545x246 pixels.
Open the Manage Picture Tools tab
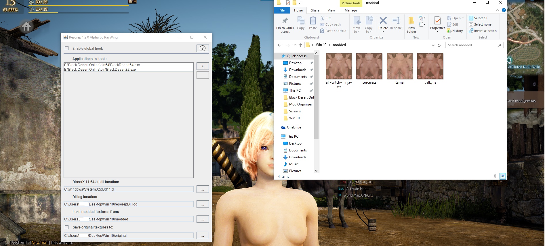[351, 10]
